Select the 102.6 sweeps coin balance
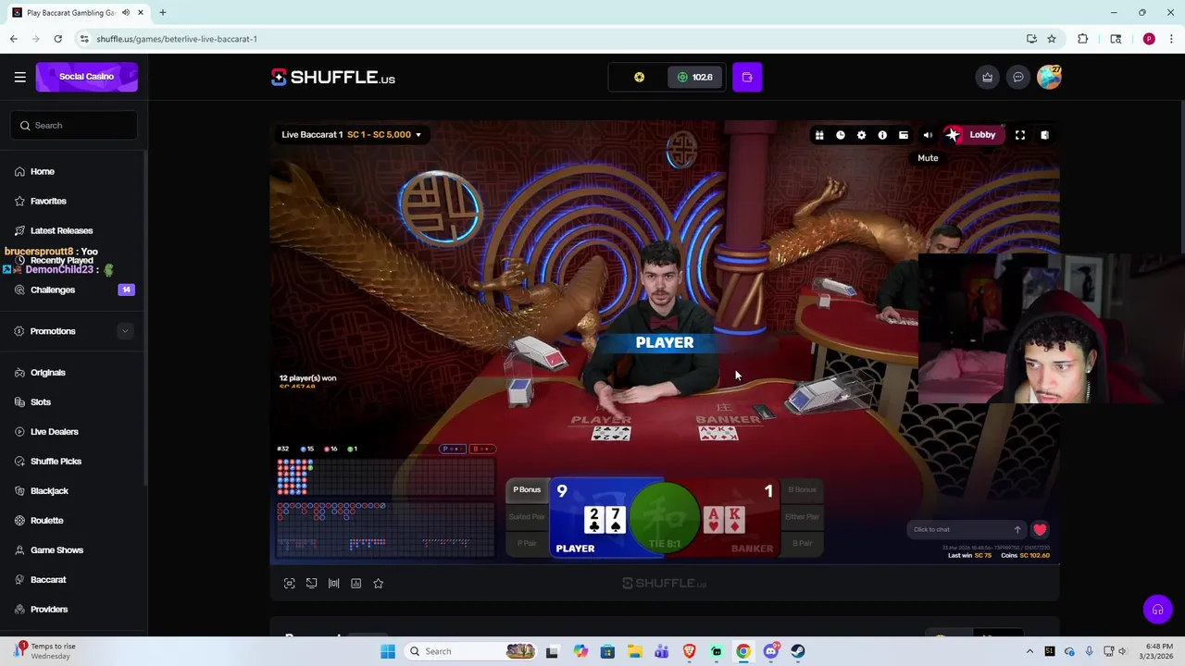Viewport: 1185px width, 666px height. click(x=695, y=77)
